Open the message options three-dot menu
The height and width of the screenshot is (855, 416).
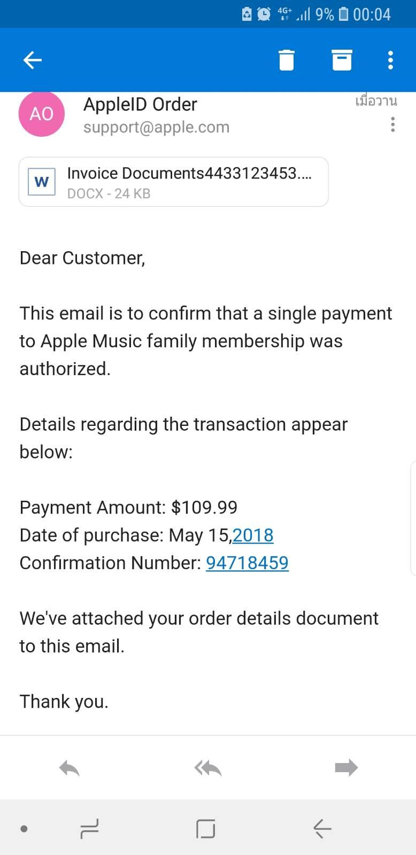tap(393, 125)
